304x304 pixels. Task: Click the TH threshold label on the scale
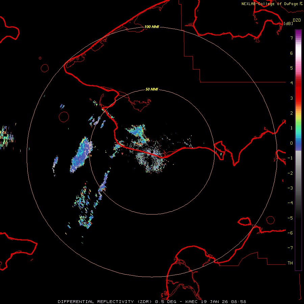[290, 263]
